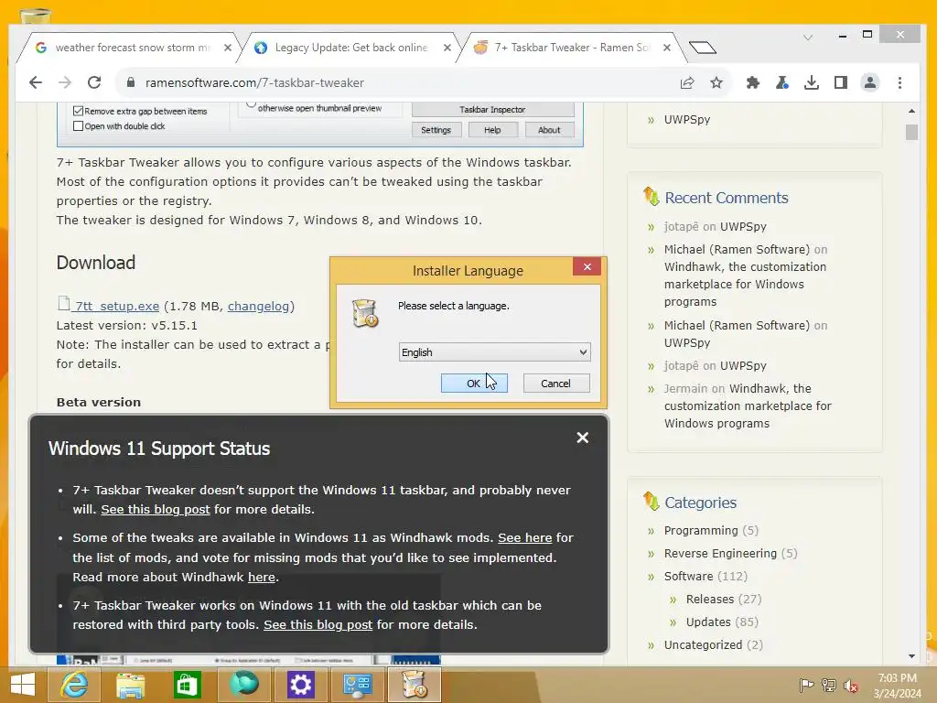Dismiss the Windows 11 Support Status popup
Viewport: 937px width, 703px height.
click(583, 438)
